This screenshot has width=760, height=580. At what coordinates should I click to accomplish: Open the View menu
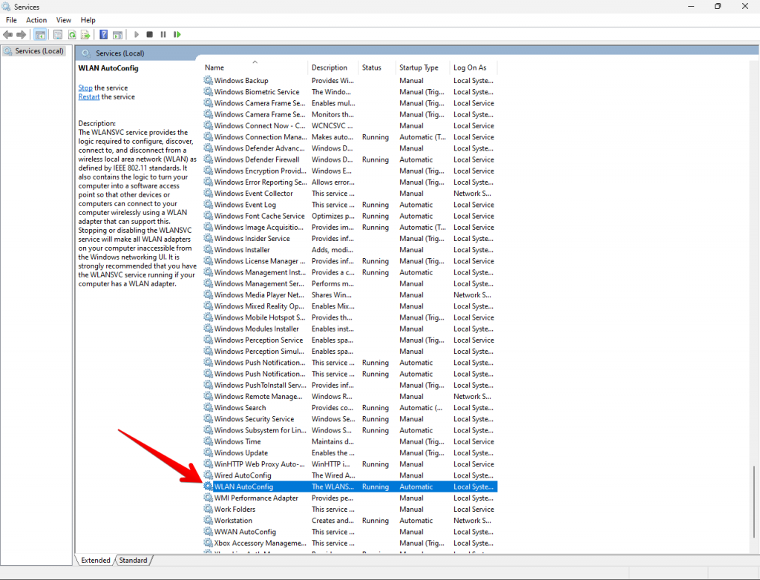point(64,20)
